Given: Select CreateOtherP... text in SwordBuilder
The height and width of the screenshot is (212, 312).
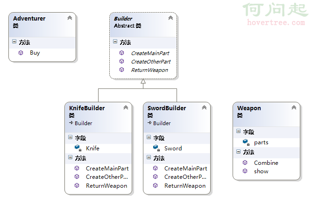Looking at the screenshot, I should pyautogui.click(x=185, y=177).
